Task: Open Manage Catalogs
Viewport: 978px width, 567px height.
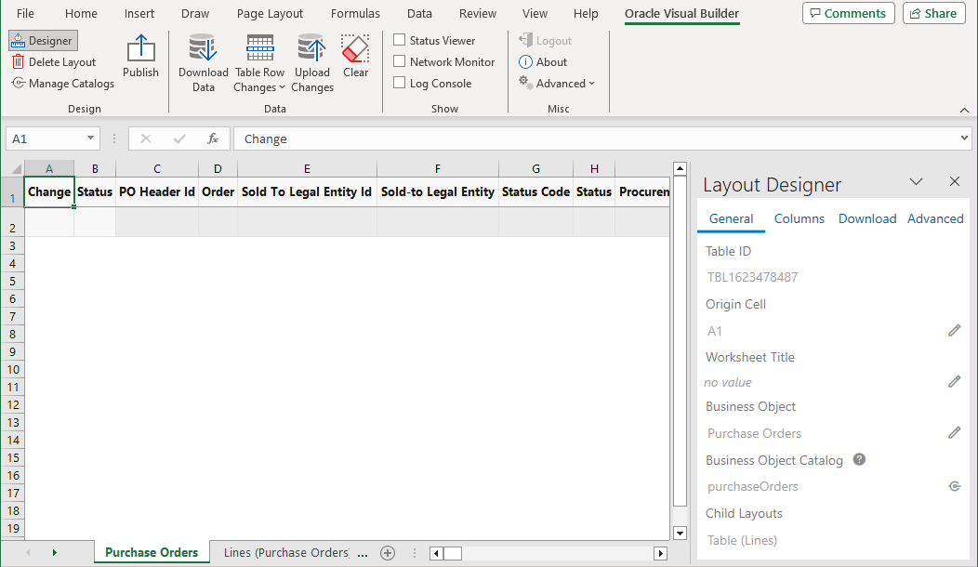Action: tap(62, 83)
